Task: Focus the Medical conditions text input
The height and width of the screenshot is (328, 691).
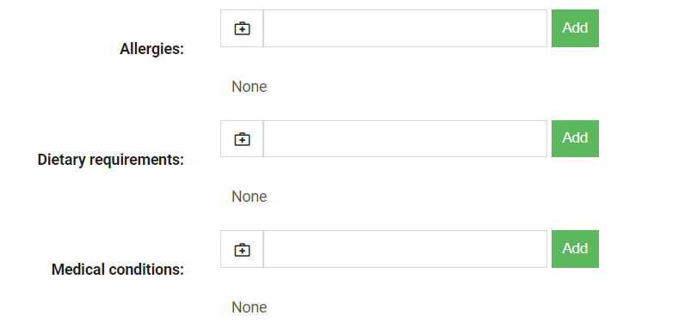Action: pyautogui.click(x=405, y=249)
